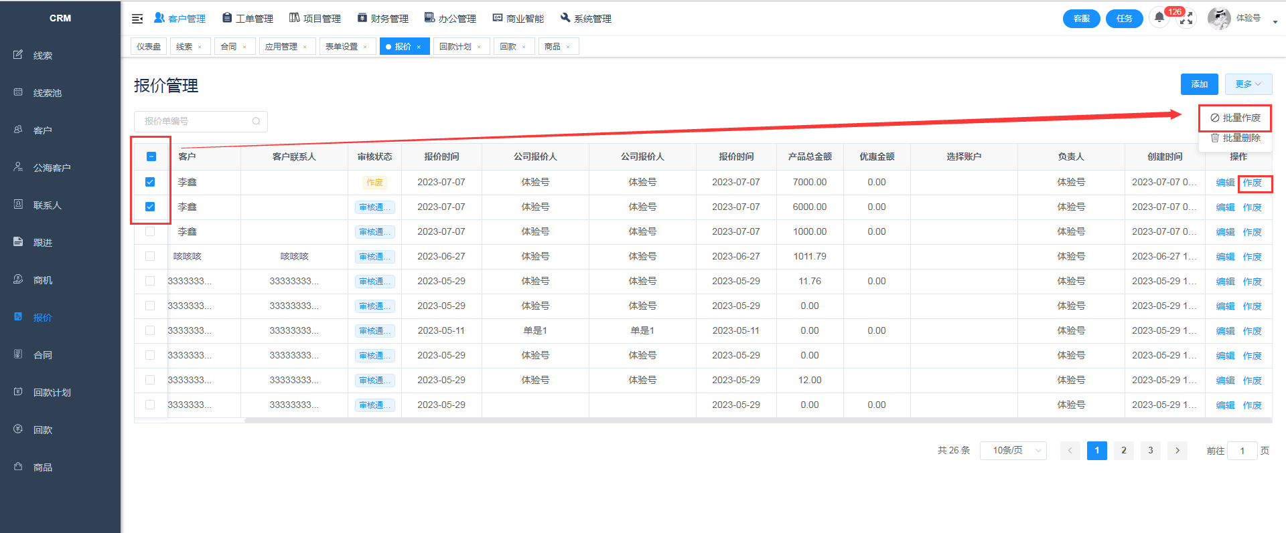Image resolution: width=1286 pixels, height=533 pixels.
Task: Go to 商机 in the sidebar
Action: pos(43,280)
